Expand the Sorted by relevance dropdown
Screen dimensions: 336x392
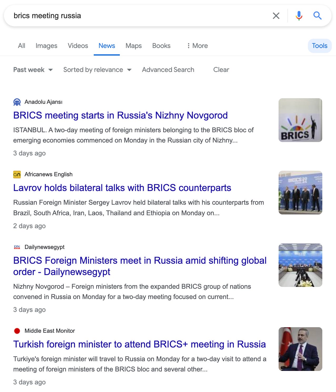coord(97,70)
